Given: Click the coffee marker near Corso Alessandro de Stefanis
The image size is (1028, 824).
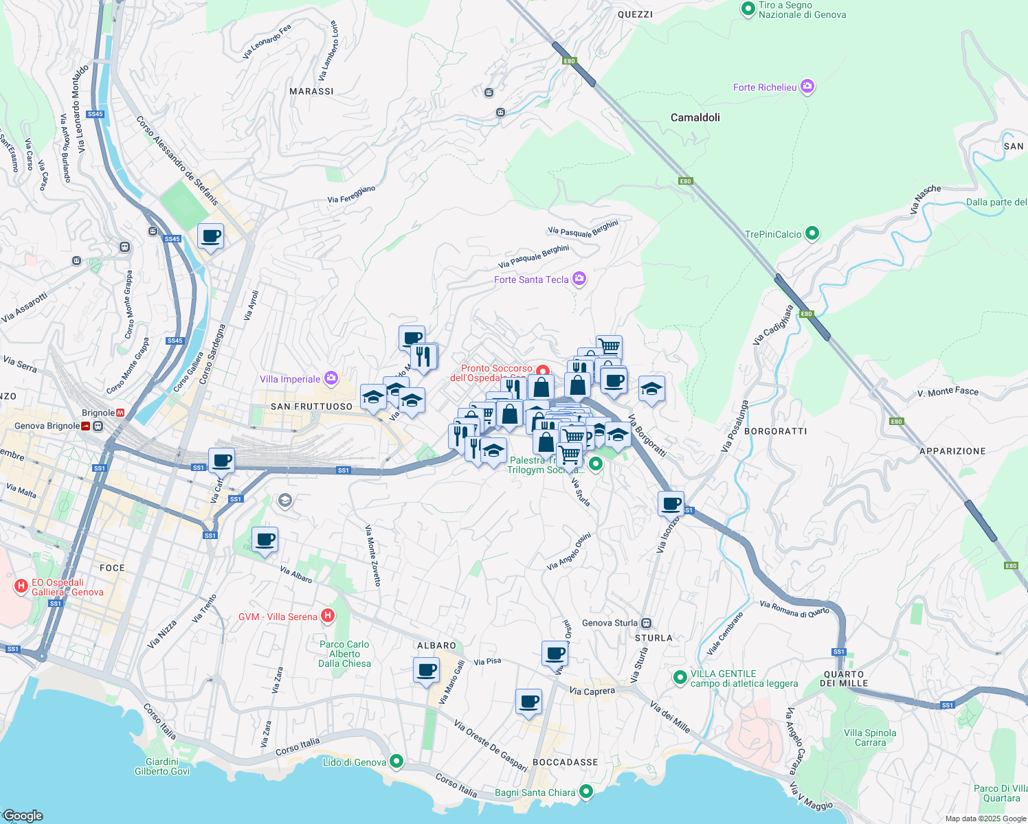Looking at the screenshot, I should [210, 236].
